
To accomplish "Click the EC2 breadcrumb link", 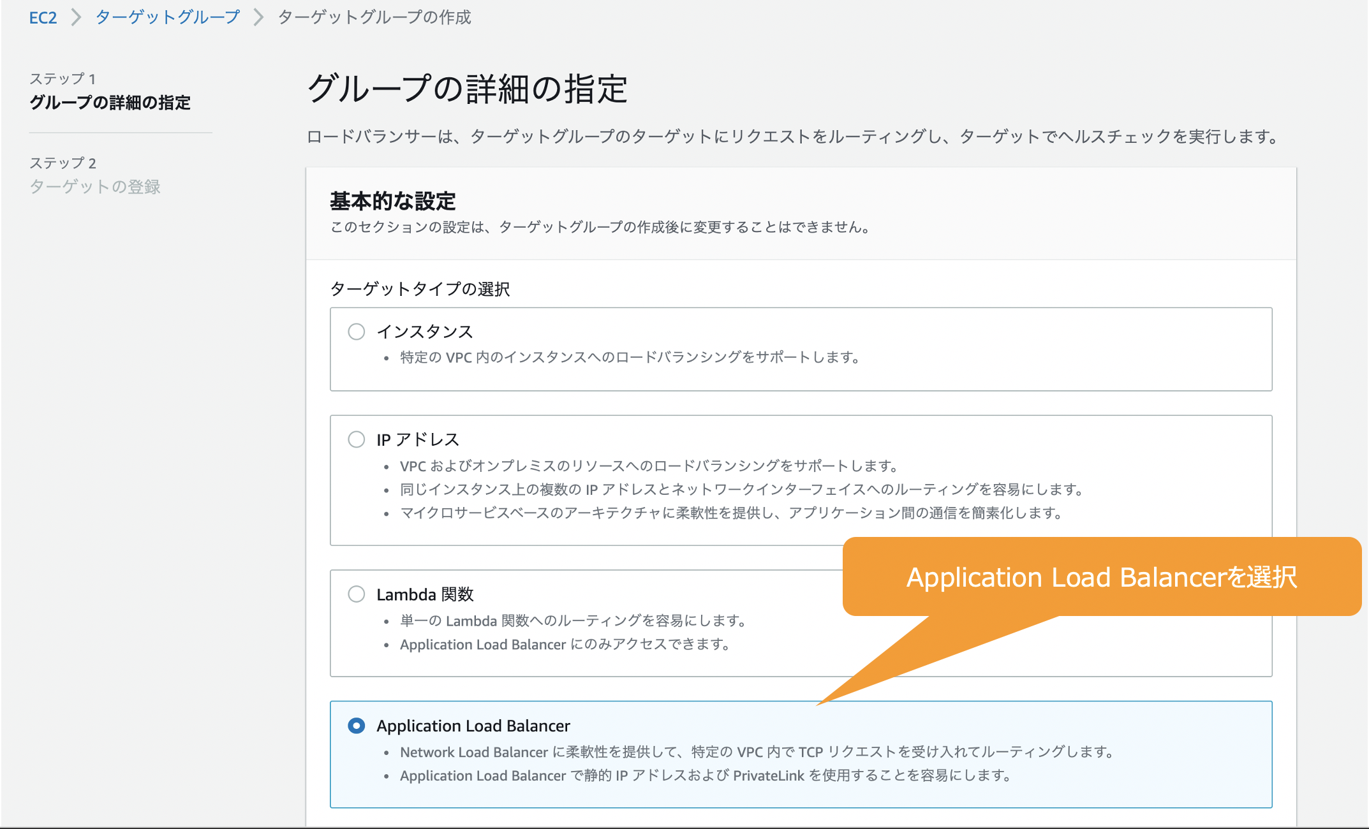I will pyautogui.click(x=43, y=17).
